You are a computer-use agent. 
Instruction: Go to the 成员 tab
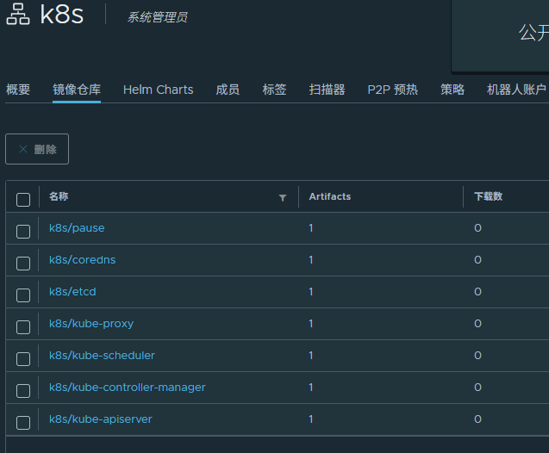tap(228, 90)
